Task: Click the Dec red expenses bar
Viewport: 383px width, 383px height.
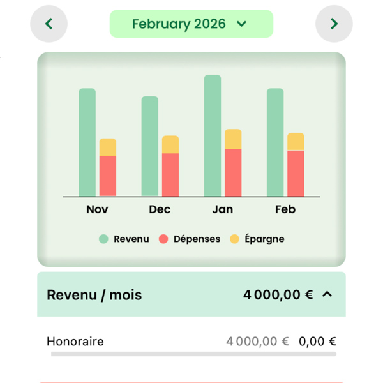Action: click(170, 174)
